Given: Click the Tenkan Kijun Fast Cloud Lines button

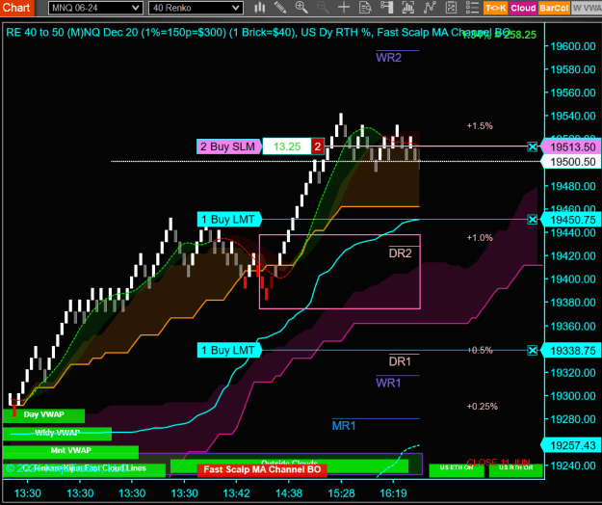Looking at the screenshot, I should [x=84, y=469].
